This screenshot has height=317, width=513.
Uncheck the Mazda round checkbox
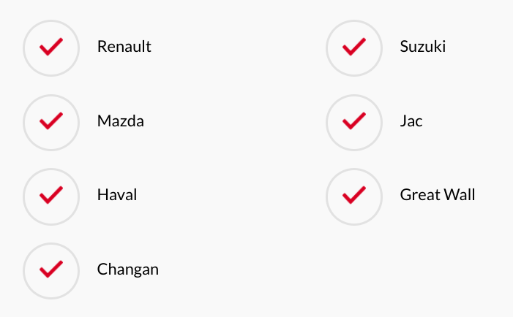tap(51, 123)
